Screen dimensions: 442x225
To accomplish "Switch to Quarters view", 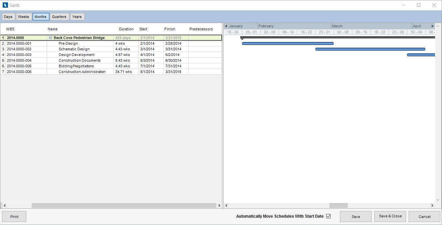I will (59, 17).
